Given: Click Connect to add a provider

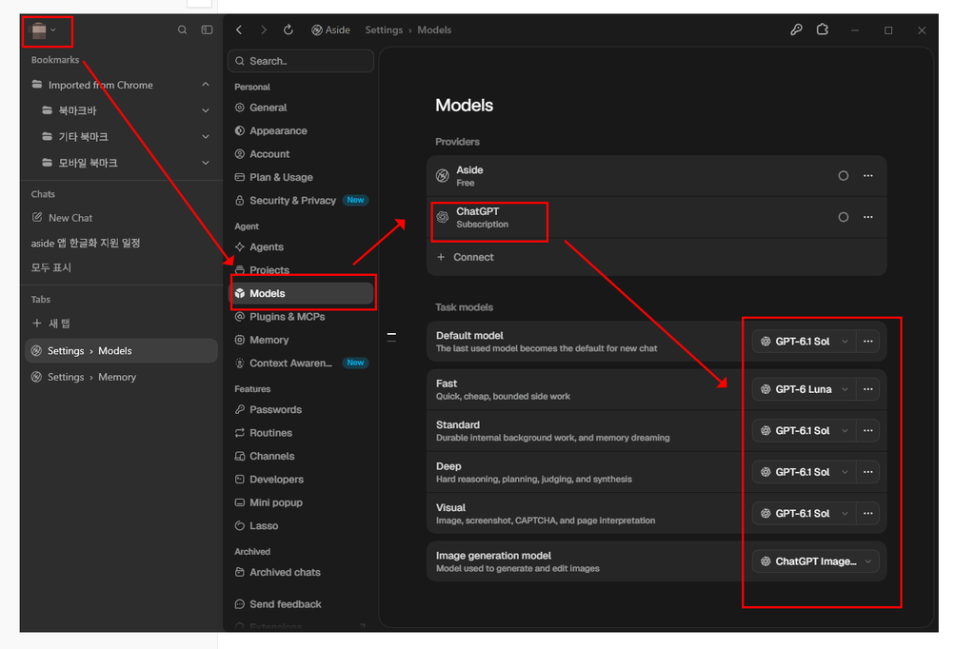Looking at the screenshot, I should click(x=466, y=257).
